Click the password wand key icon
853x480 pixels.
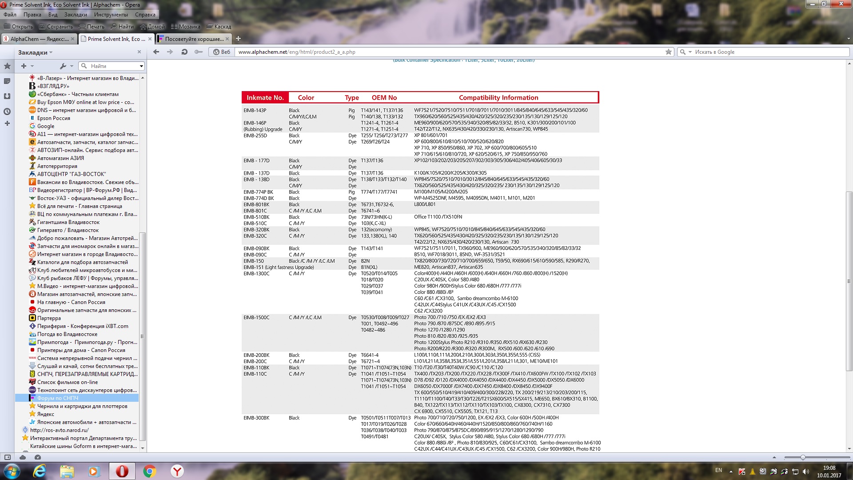tap(199, 52)
